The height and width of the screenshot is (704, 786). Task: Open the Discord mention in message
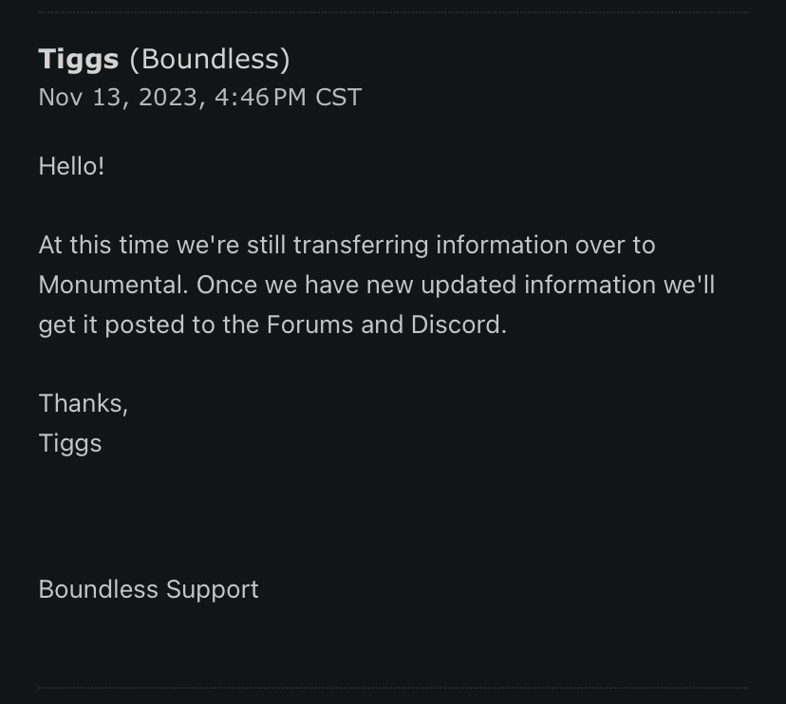pos(458,324)
